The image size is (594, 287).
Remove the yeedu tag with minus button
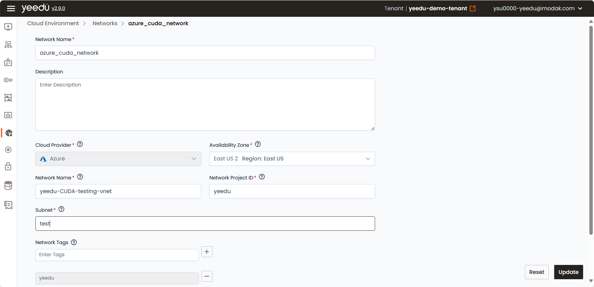click(x=207, y=276)
